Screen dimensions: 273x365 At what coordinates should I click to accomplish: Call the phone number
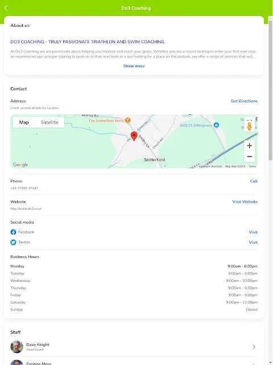pos(254,181)
